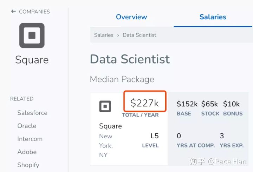Click the L5 level value
This screenshot has width=253, height=172.
[154, 136]
